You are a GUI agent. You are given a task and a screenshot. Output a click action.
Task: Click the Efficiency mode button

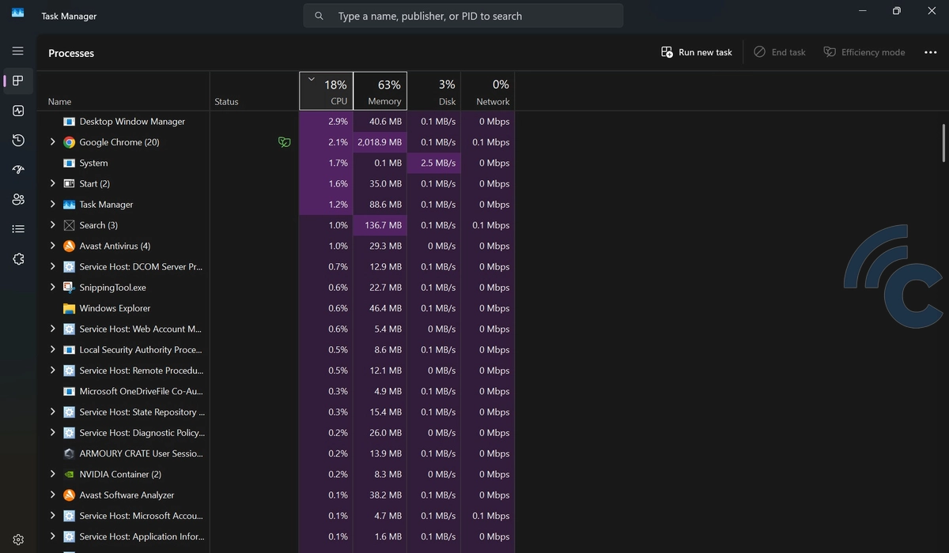click(x=864, y=52)
